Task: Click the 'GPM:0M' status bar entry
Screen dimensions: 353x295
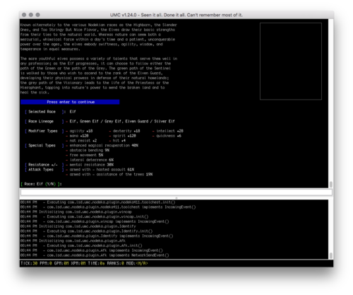Action: 61,263
